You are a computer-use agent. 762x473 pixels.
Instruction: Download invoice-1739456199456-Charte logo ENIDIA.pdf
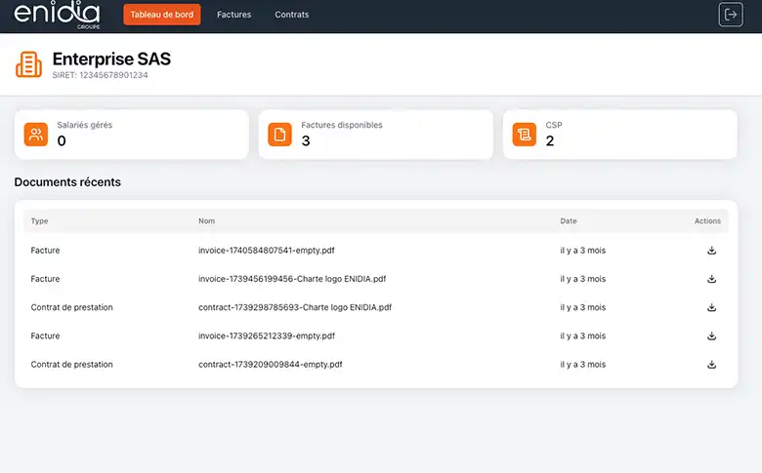point(711,279)
